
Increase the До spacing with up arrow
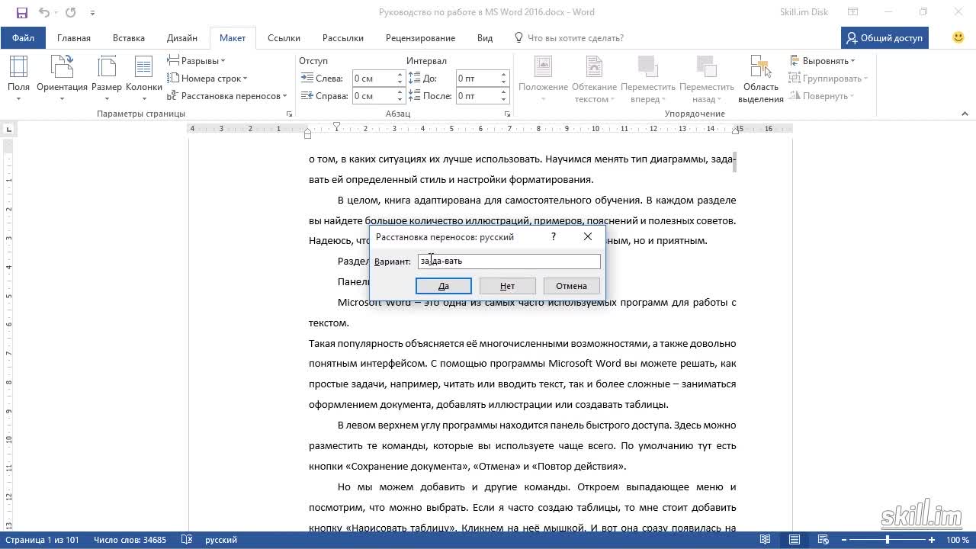tap(503, 75)
